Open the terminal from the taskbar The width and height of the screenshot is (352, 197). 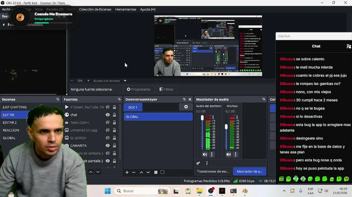pos(233,191)
